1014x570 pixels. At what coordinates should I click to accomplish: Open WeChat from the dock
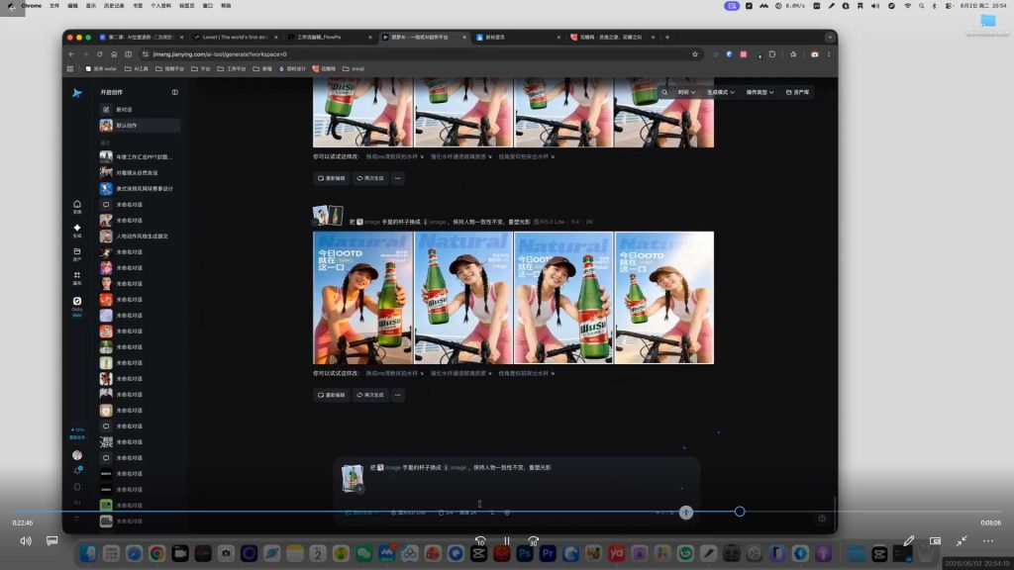pyautogui.click(x=364, y=553)
